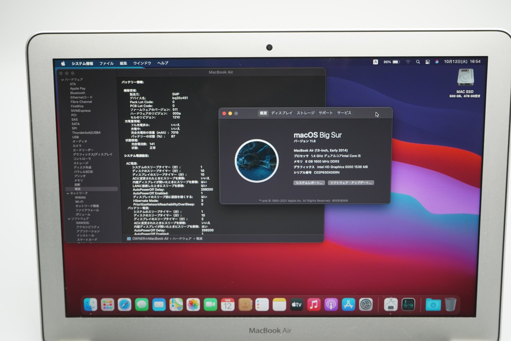Screen dimensions: 511x341
Task: Collapse the ソフトウェア section in the sidebar
Action: coord(69,219)
